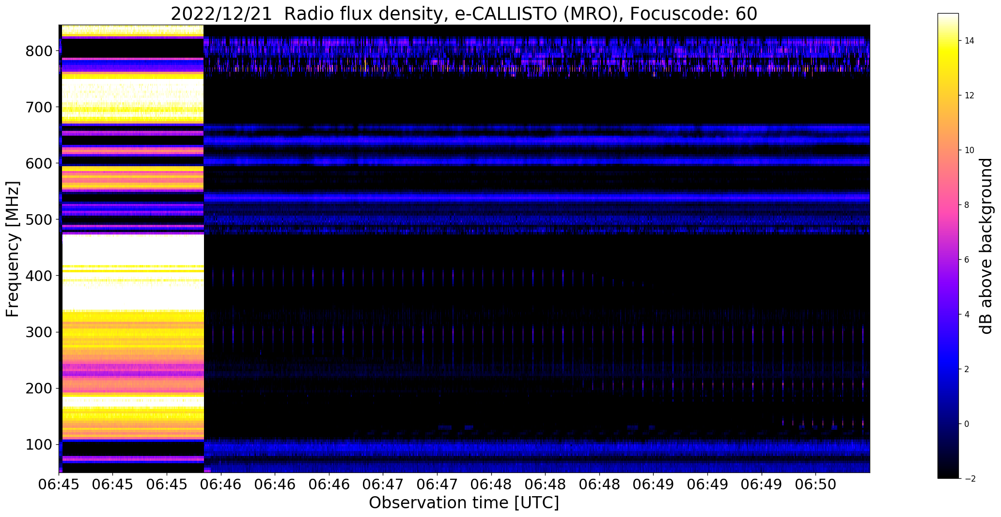Click the 06:50 time tick label
Screen dimensions: 1001x517
pos(815,484)
